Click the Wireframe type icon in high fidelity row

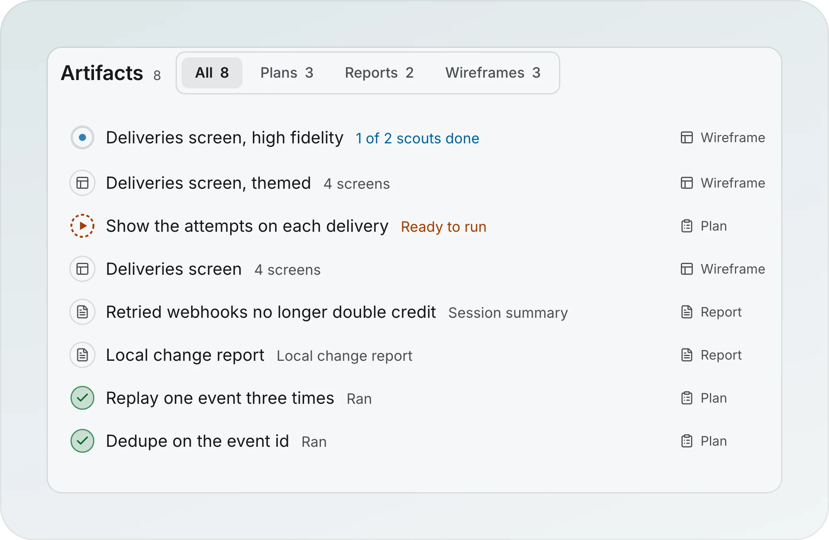[687, 137]
